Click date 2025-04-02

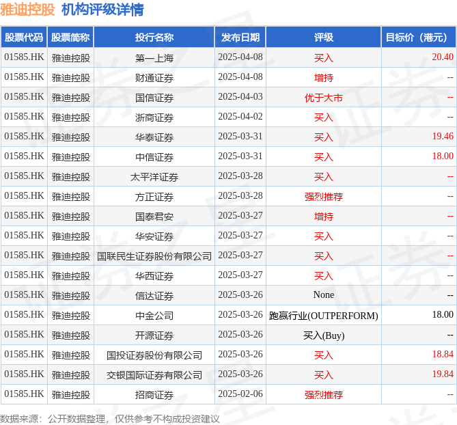(x=240, y=116)
